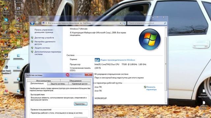Click Параметры button under Быстродействие
This screenshot has width=211, height=118.
click(80, 104)
